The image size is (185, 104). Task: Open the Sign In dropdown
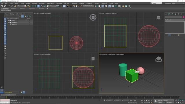click(x=156, y=3)
